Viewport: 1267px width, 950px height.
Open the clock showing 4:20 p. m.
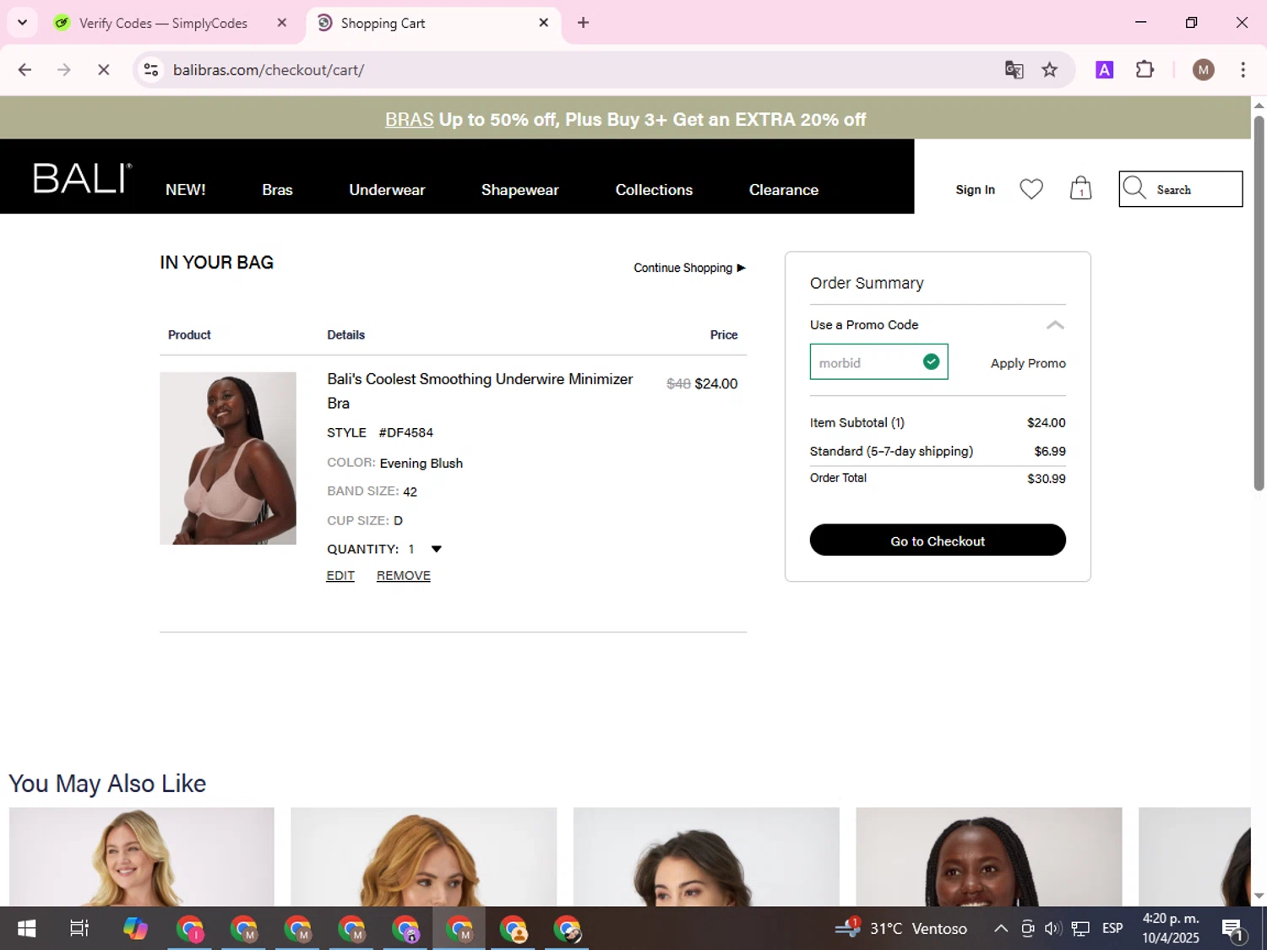click(x=1171, y=929)
